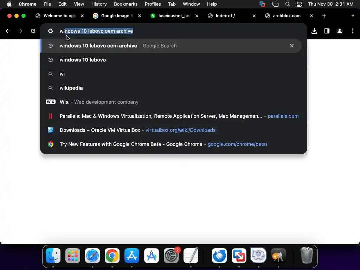The image size is (360, 270).
Task: Click the date and time in menu bar
Action: (x=330, y=4)
